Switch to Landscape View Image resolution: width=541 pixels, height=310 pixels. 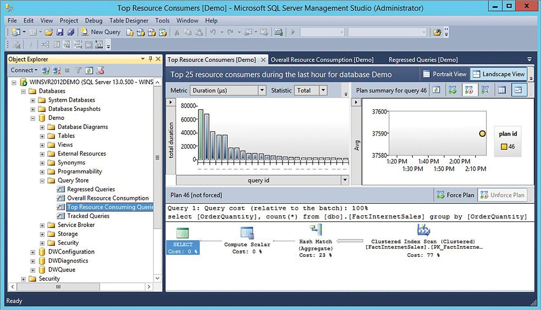(499, 74)
